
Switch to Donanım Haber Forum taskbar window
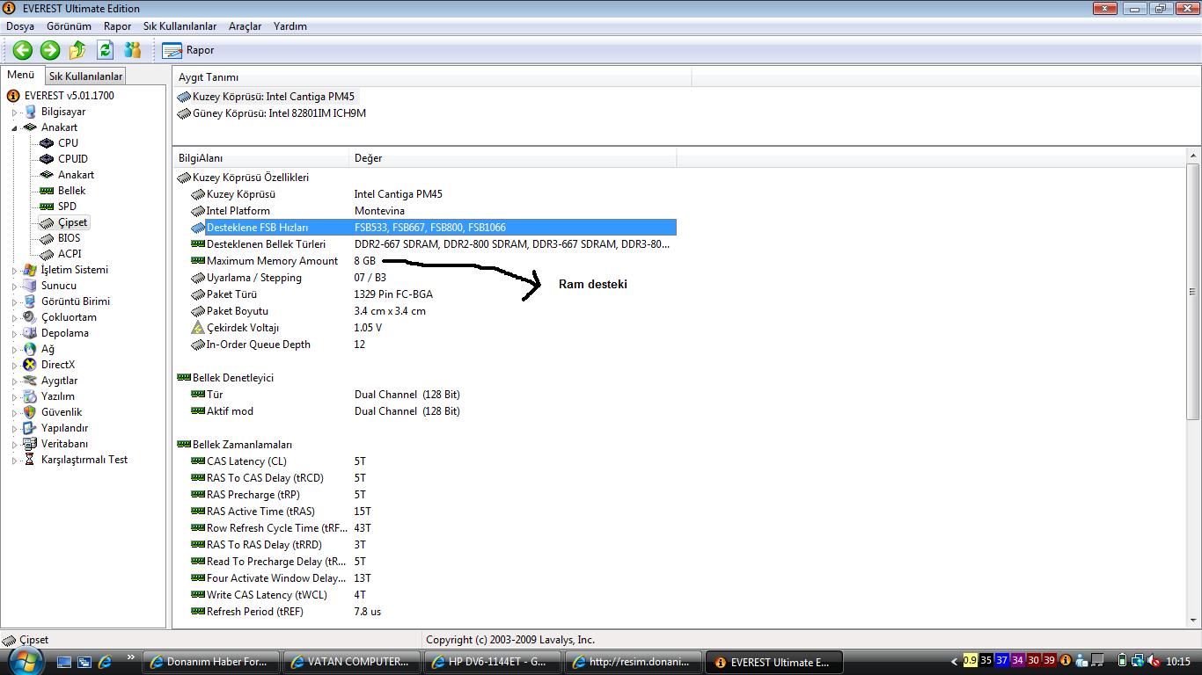pyautogui.click(x=213, y=662)
